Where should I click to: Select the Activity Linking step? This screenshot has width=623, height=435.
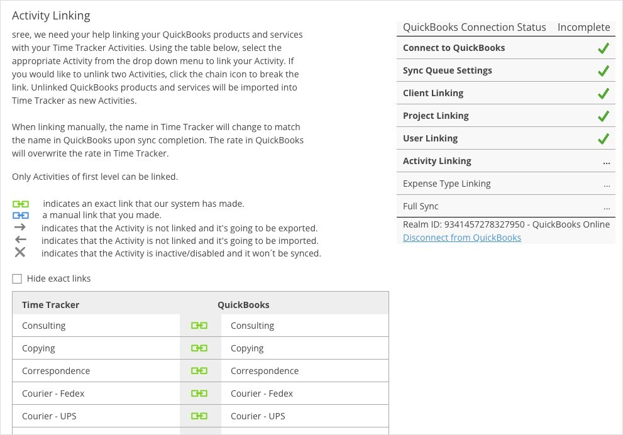pos(506,162)
